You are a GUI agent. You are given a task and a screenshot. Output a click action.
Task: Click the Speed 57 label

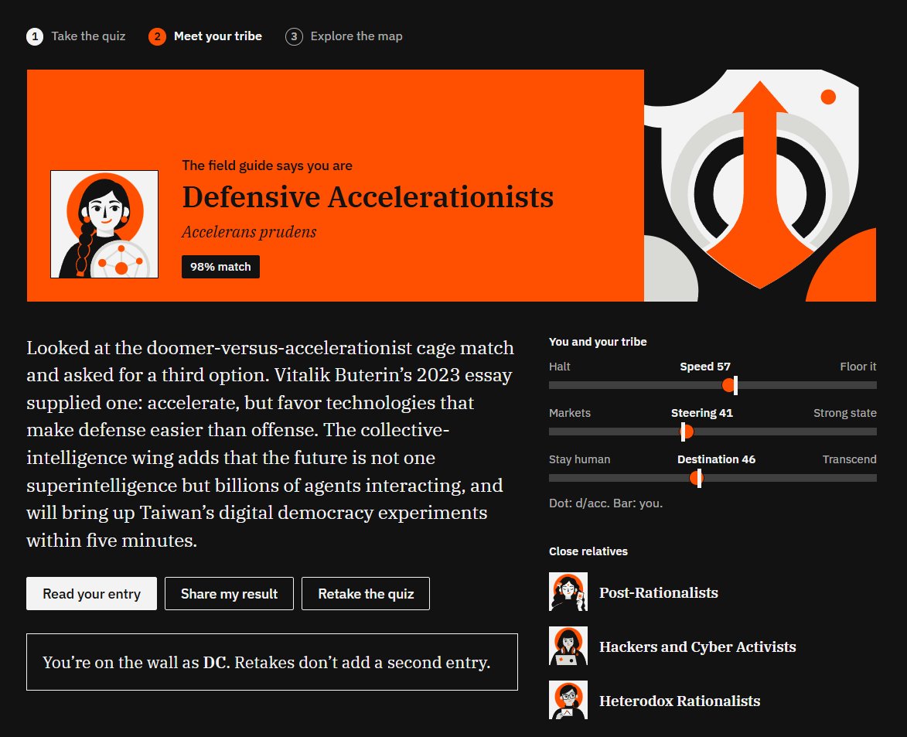click(705, 367)
